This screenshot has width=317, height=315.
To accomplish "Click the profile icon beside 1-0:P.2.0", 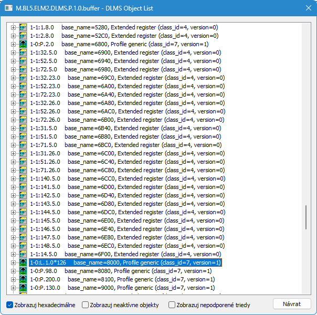I will (23, 44).
